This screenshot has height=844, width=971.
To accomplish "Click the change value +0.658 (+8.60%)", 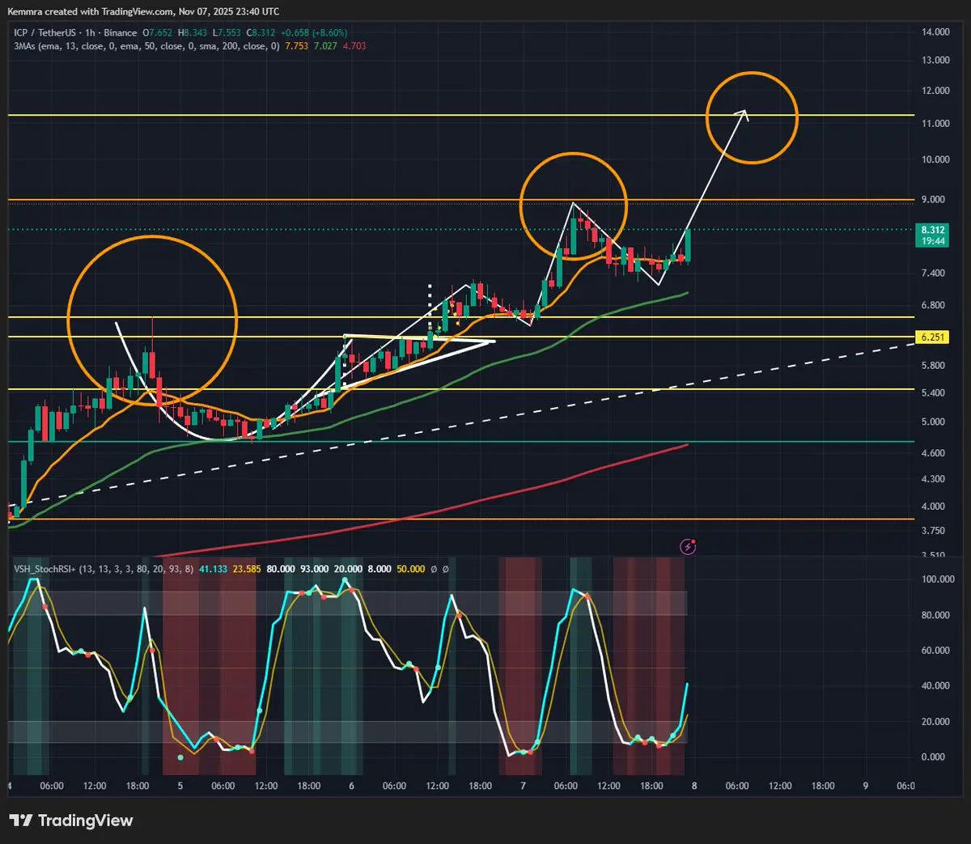I will [314, 33].
